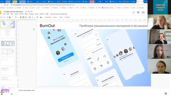Open the activity dashboard icon
The width and height of the screenshot is (171, 96).
tap(134, 13)
